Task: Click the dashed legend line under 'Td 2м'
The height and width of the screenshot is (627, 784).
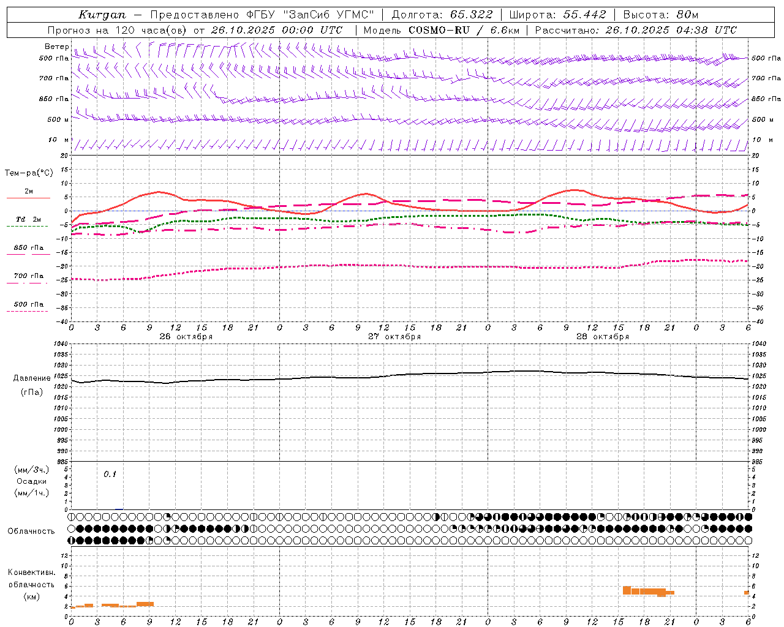Action: [x=28, y=226]
